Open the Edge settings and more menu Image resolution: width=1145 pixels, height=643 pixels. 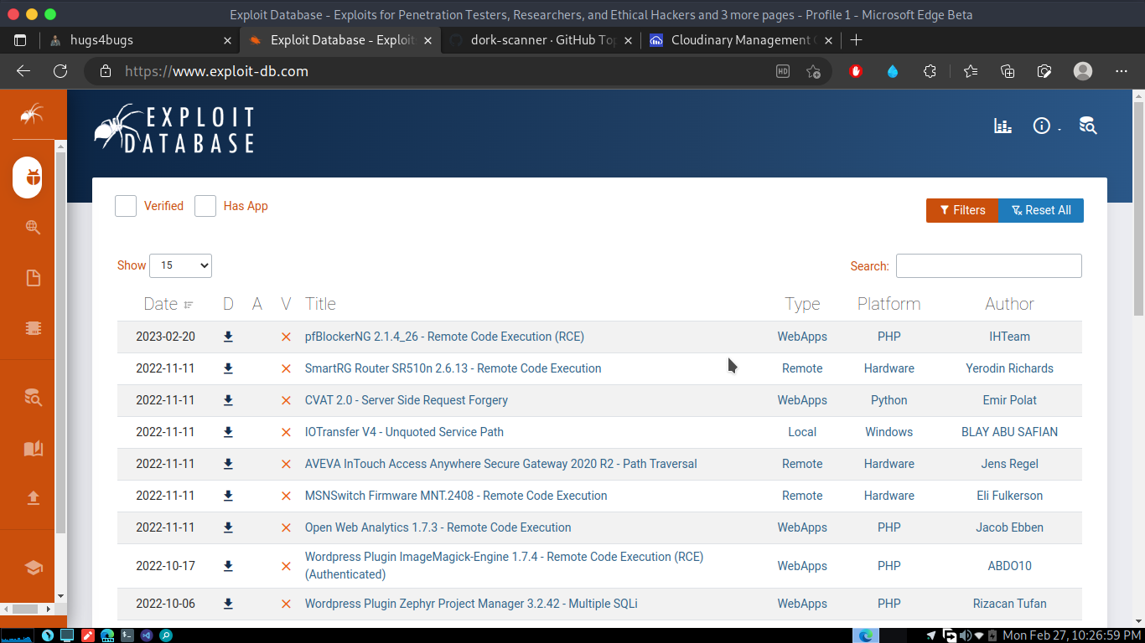click(x=1122, y=71)
